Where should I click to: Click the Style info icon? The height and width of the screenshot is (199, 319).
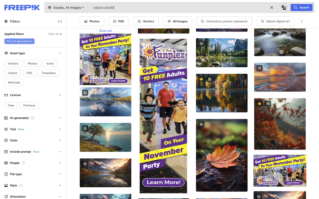21,185
